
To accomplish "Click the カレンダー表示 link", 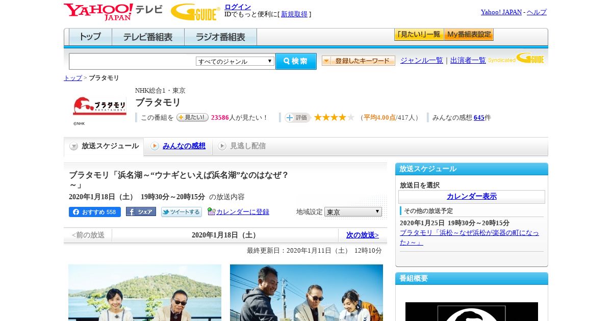I will point(472,197).
